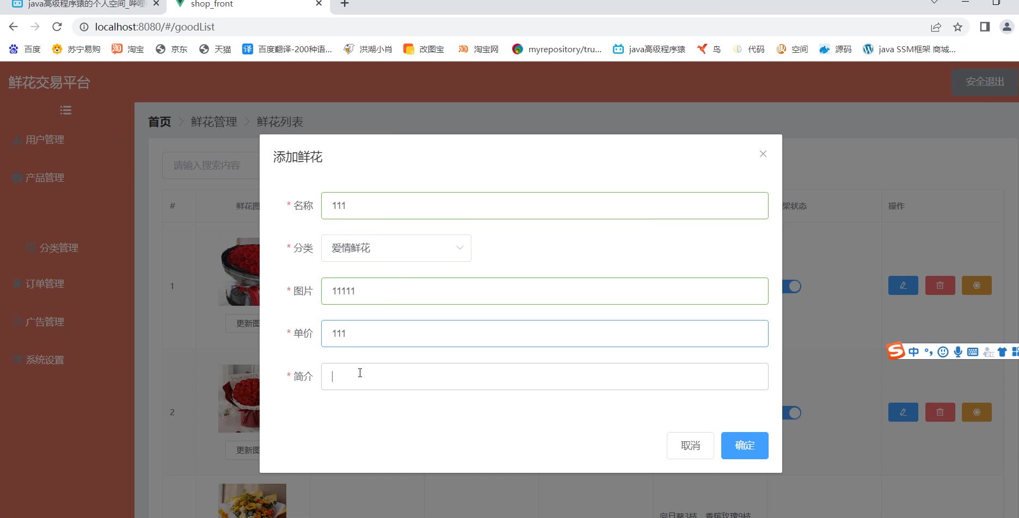Image resolution: width=1019 pixels, height=518 pixels.
Task: Click the sunflower bouquet thumbnail
Action: pyautogui.click(x=252, y=501)
